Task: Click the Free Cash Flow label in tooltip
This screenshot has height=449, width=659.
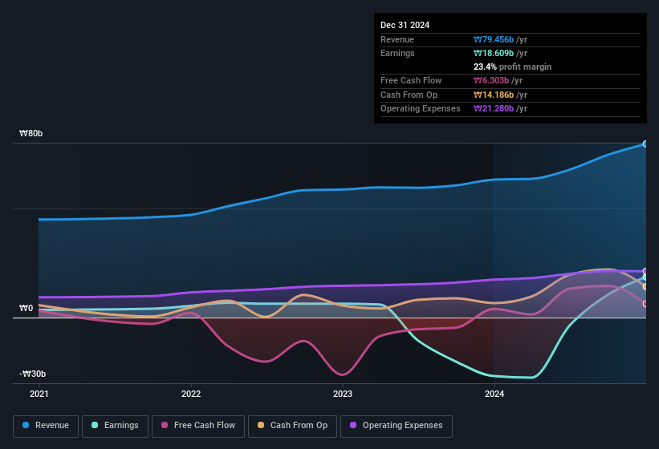Action: [411, 80]
